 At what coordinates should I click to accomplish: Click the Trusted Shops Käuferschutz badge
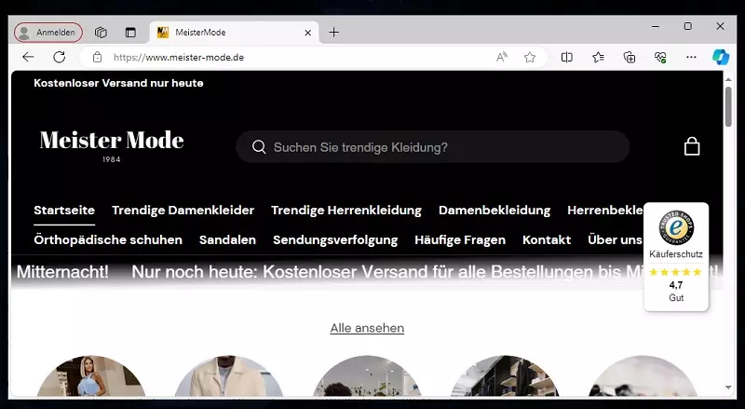point(676,256)
